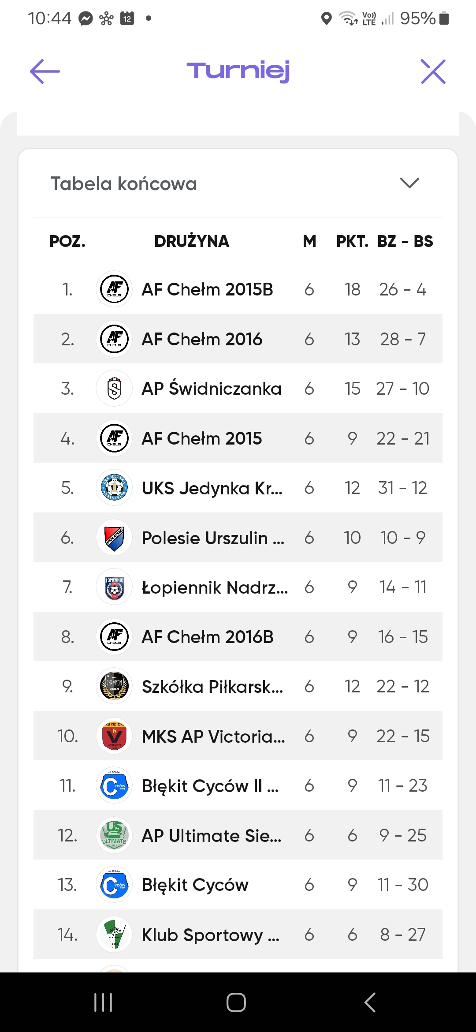Open AF Chełm 2015 team name
The height and width of the screenshot is (1032, 476).
[x=202, y=438]
